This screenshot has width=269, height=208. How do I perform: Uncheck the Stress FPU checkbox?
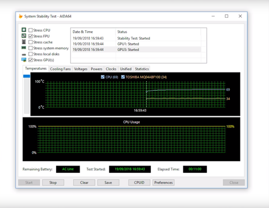point(30,36)
